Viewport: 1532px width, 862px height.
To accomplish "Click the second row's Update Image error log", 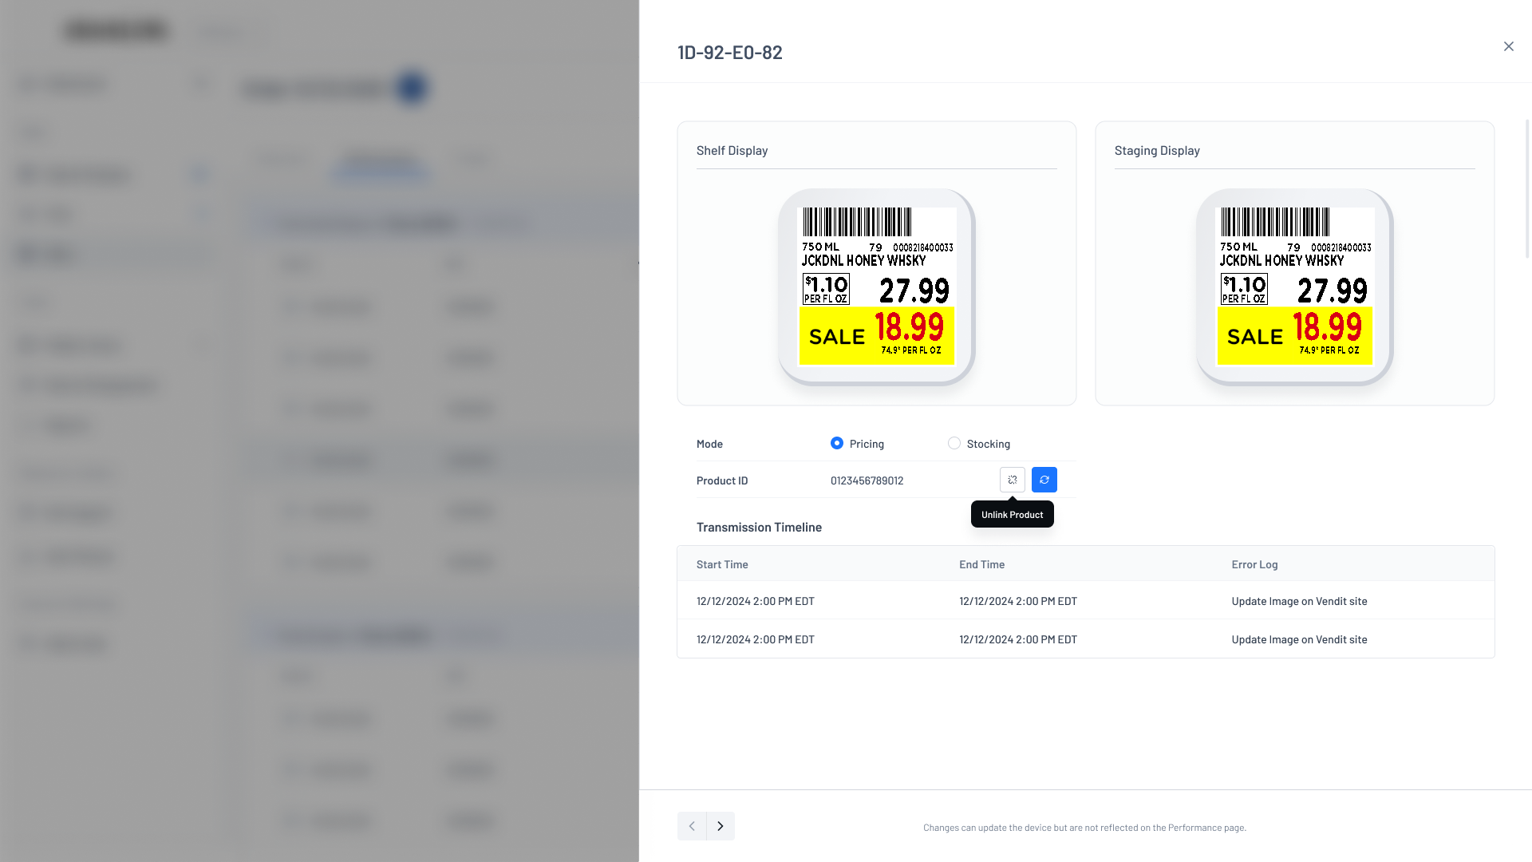I will (x=1299, y=639).
